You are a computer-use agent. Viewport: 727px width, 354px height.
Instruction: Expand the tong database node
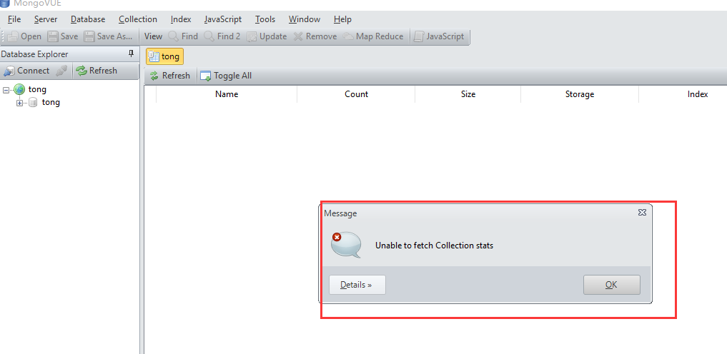pyautogui.click(x=19, y=103)
